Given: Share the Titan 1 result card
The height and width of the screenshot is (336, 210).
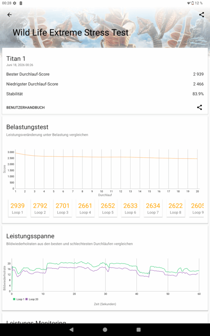Looking at the screenshot, I should (200, 108).
